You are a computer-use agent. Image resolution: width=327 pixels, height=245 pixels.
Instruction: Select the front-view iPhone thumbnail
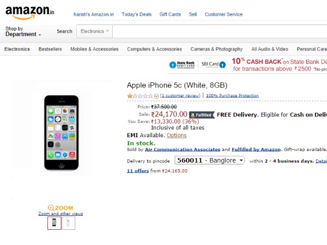(54, 223)
